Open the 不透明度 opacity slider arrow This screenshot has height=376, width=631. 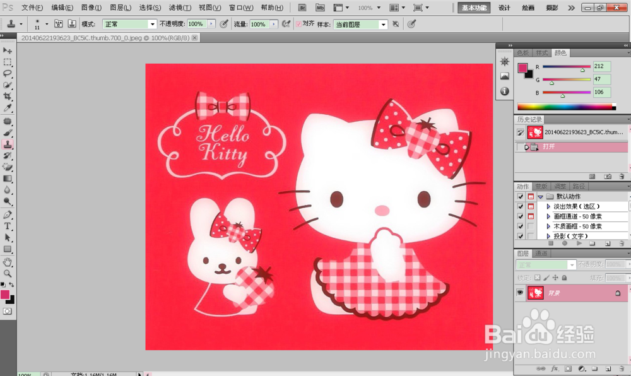pyautogui.click(x=211, y=24)
